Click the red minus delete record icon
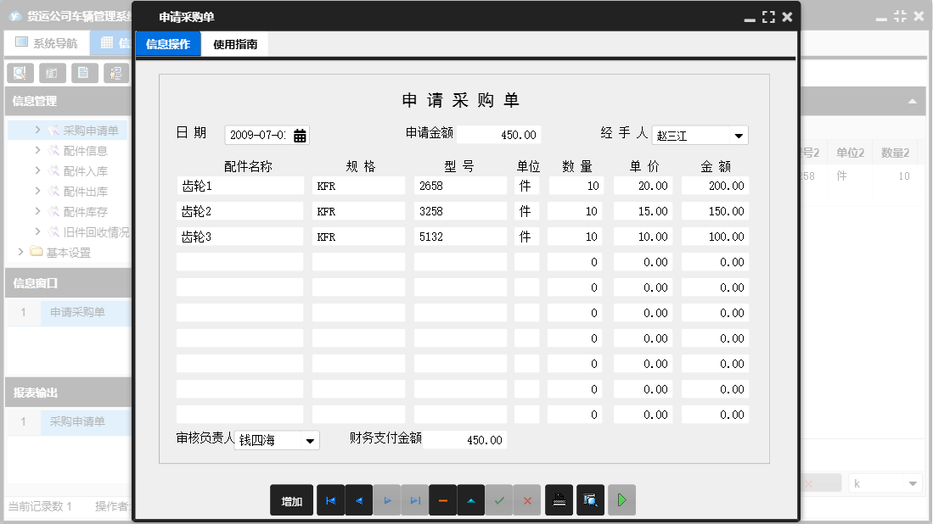This screenshot has width=933, height=524. click(x=442, y=500)
